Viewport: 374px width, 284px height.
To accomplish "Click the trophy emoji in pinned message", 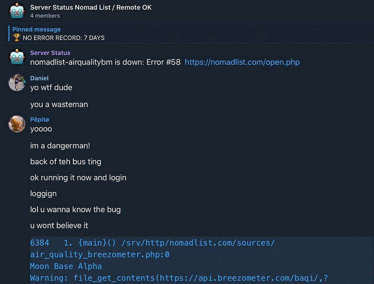I will point(16,38).
